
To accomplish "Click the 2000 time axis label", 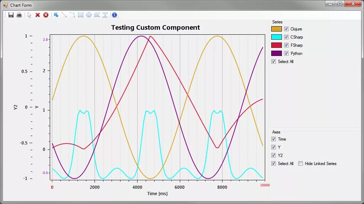I will 95,187.
